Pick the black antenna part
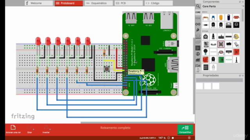This screenshot has height=140, width=250. pyautogui.click(x=236, y=59)
